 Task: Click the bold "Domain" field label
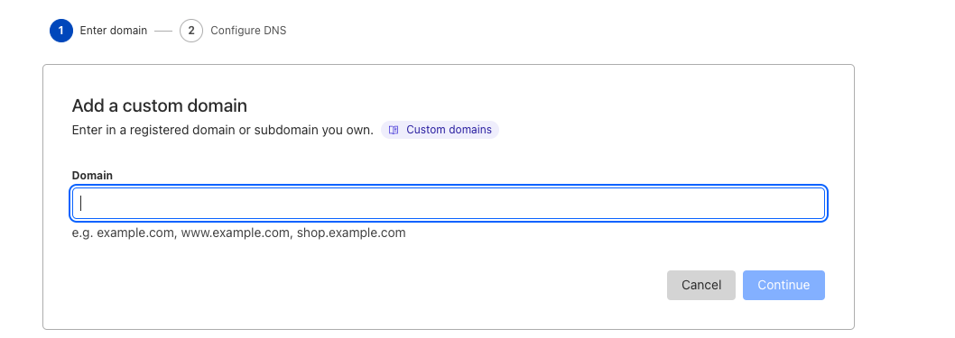[92, 175]
